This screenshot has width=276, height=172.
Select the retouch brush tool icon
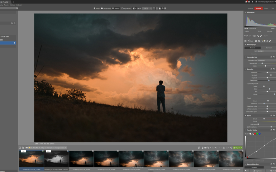click(x=270, y=41)
